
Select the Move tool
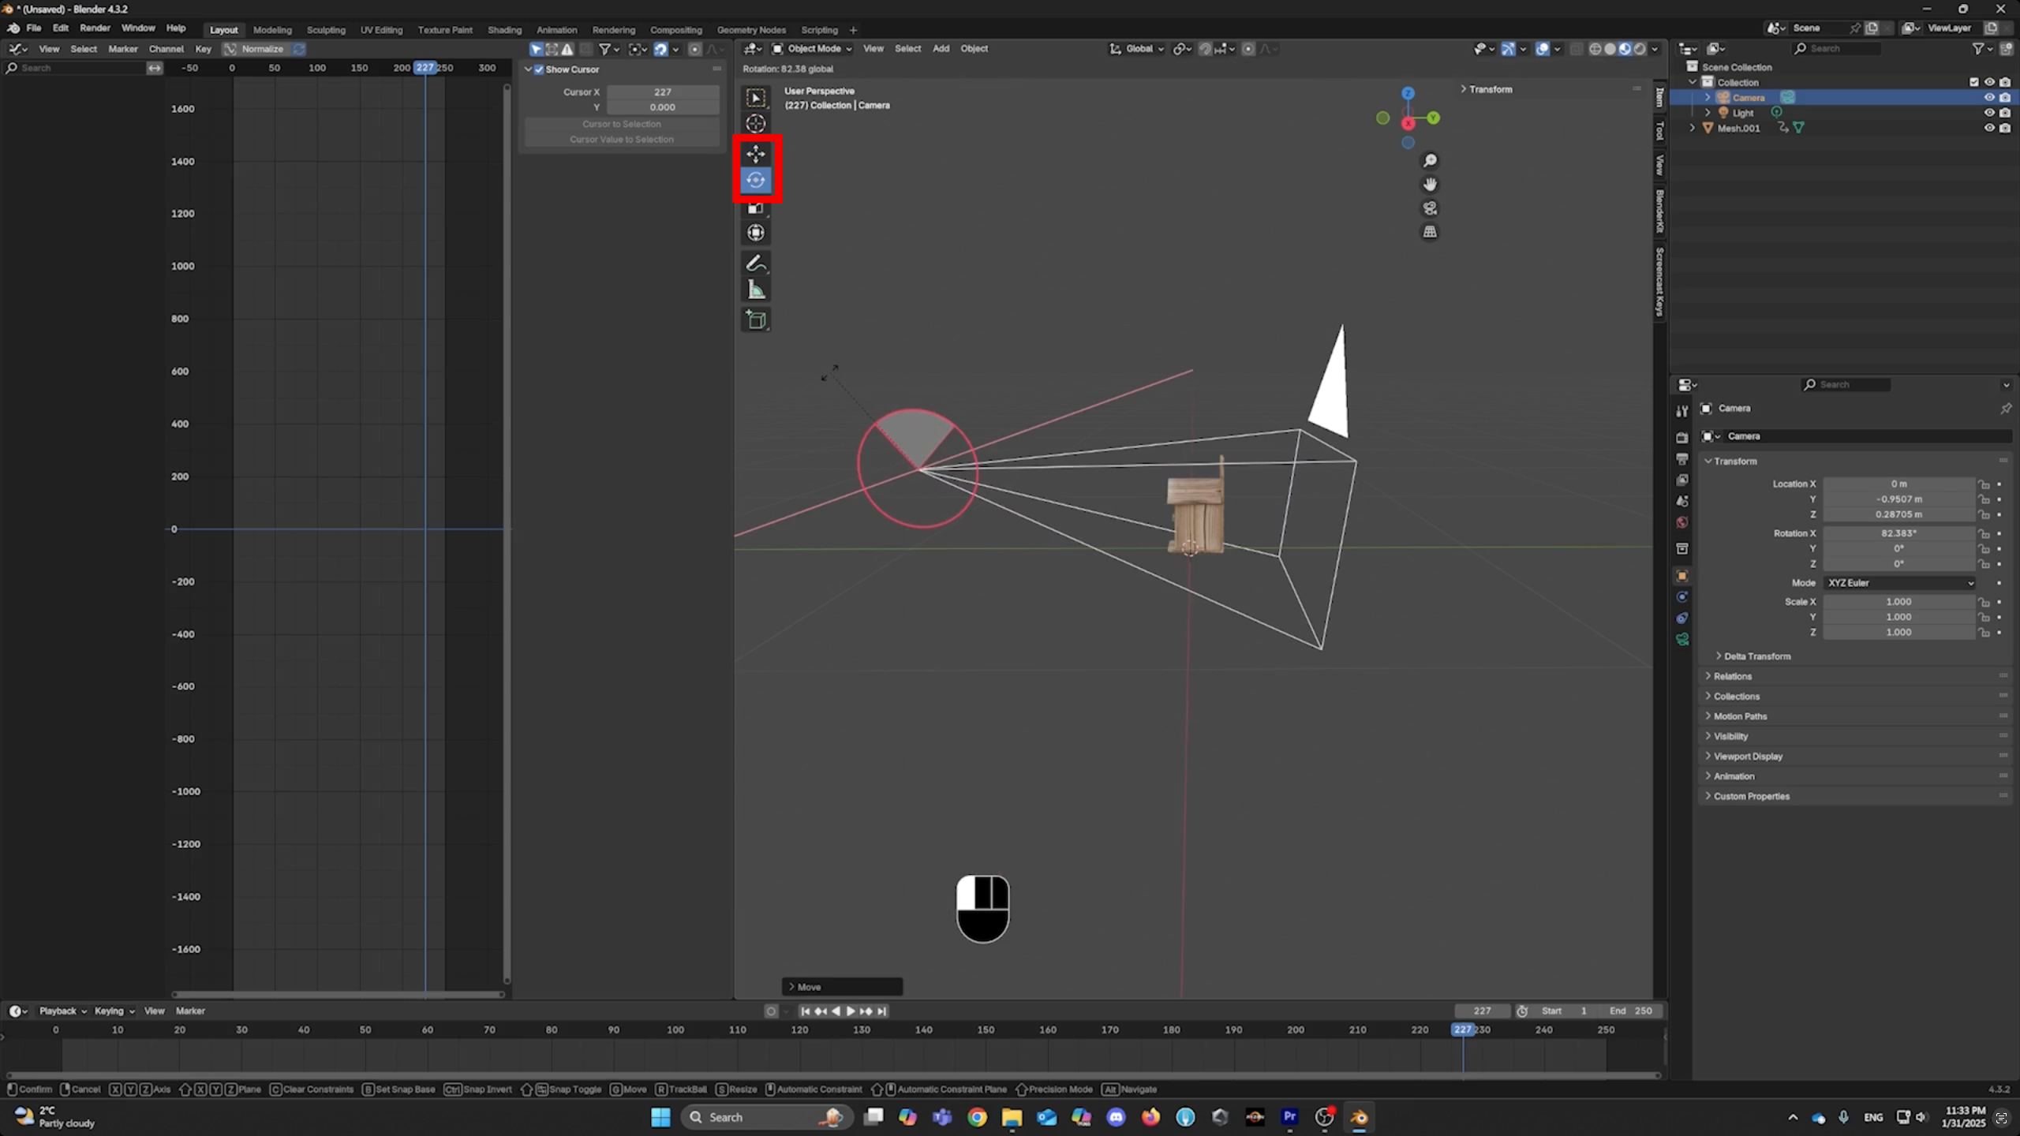[x=755, y=154]
